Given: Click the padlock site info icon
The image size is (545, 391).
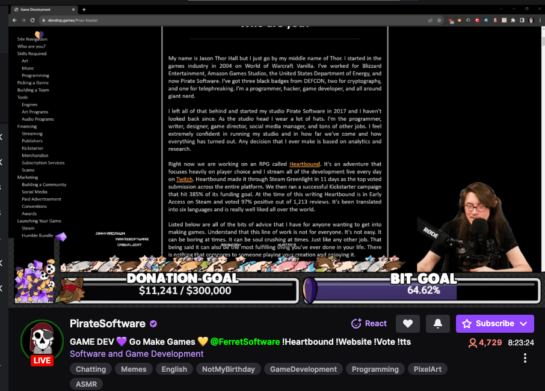Looking at the screenshot, I should coord(44,20).
